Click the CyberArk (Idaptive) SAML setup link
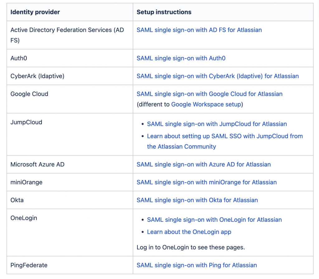This screenshot has width=319, height=279. point(217,76)
